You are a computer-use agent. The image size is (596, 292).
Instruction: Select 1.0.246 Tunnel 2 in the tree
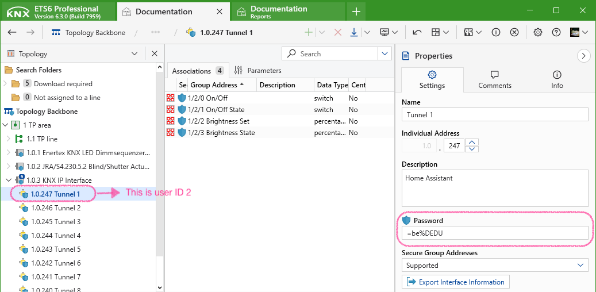tap(56, 208)
